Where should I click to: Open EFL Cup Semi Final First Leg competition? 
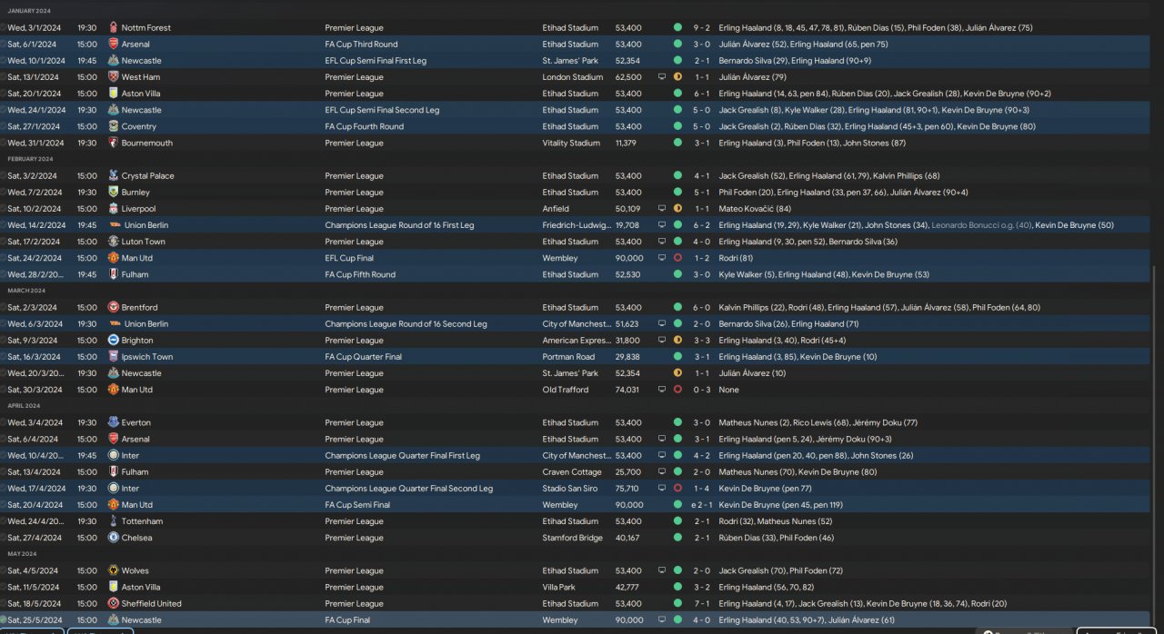coord(376,60)
